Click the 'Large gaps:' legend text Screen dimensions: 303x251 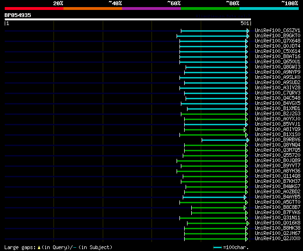(x=20, y=248)
